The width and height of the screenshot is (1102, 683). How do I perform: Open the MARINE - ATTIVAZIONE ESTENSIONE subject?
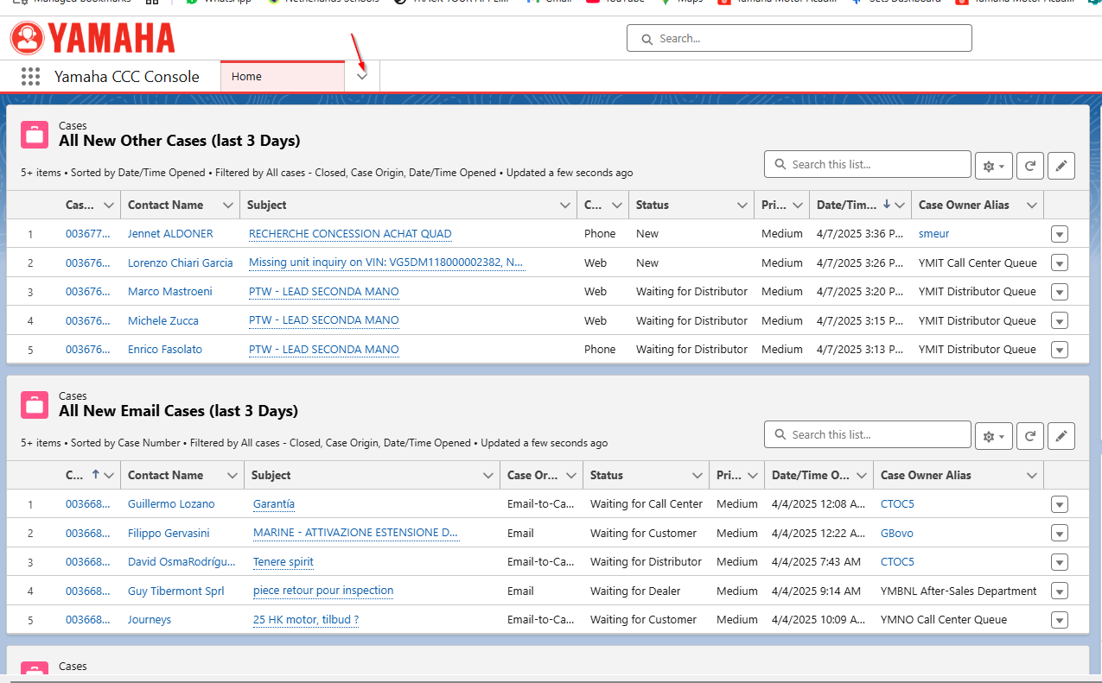click(x=356, y=533)
